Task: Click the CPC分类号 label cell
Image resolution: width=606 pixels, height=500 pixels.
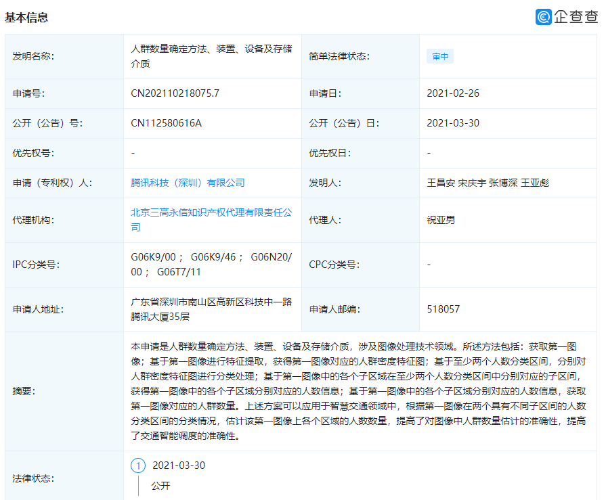Action: [x=361, y=265]
